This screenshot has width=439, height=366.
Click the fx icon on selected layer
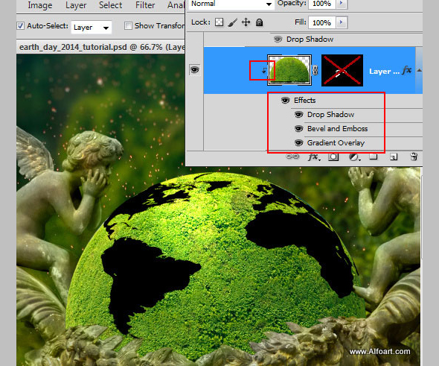407,70
